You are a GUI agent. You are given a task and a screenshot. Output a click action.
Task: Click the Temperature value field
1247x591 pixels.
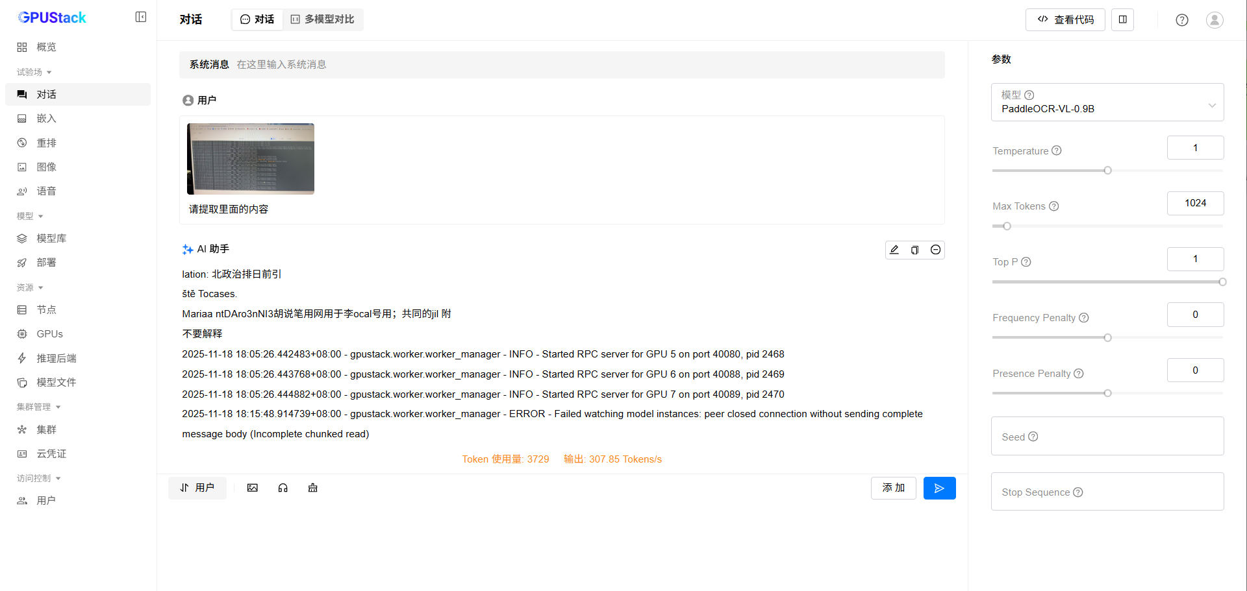pos(1195,148)
